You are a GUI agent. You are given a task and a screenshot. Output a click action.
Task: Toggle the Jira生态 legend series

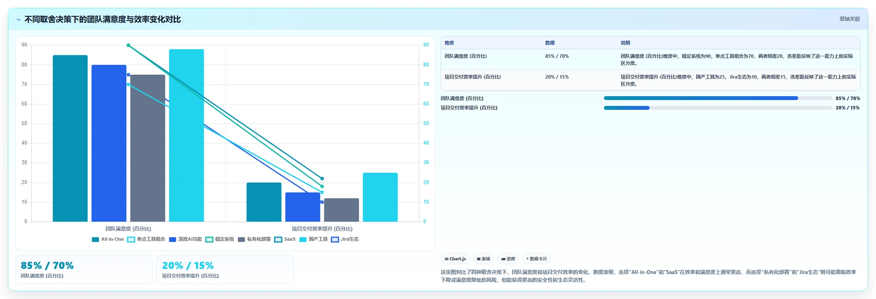[x=345, y=239]
